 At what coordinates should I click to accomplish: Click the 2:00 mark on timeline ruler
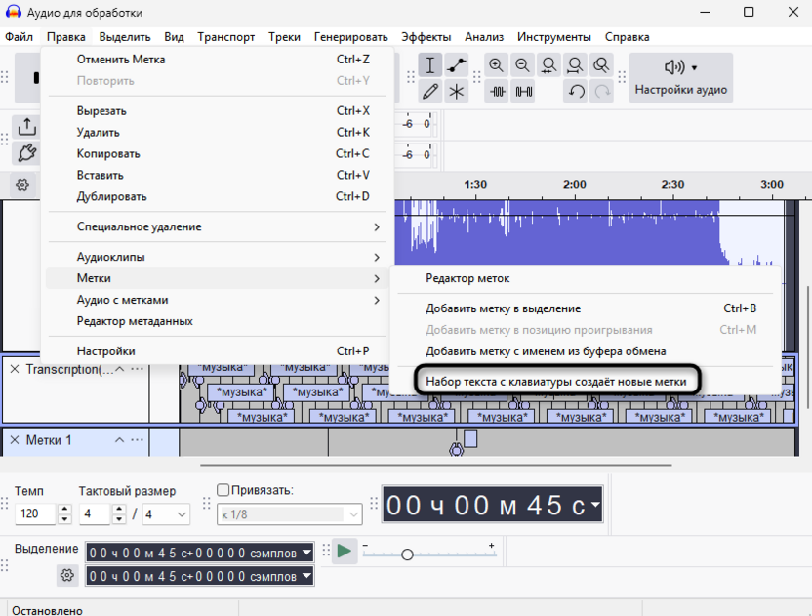pos(574,185)
